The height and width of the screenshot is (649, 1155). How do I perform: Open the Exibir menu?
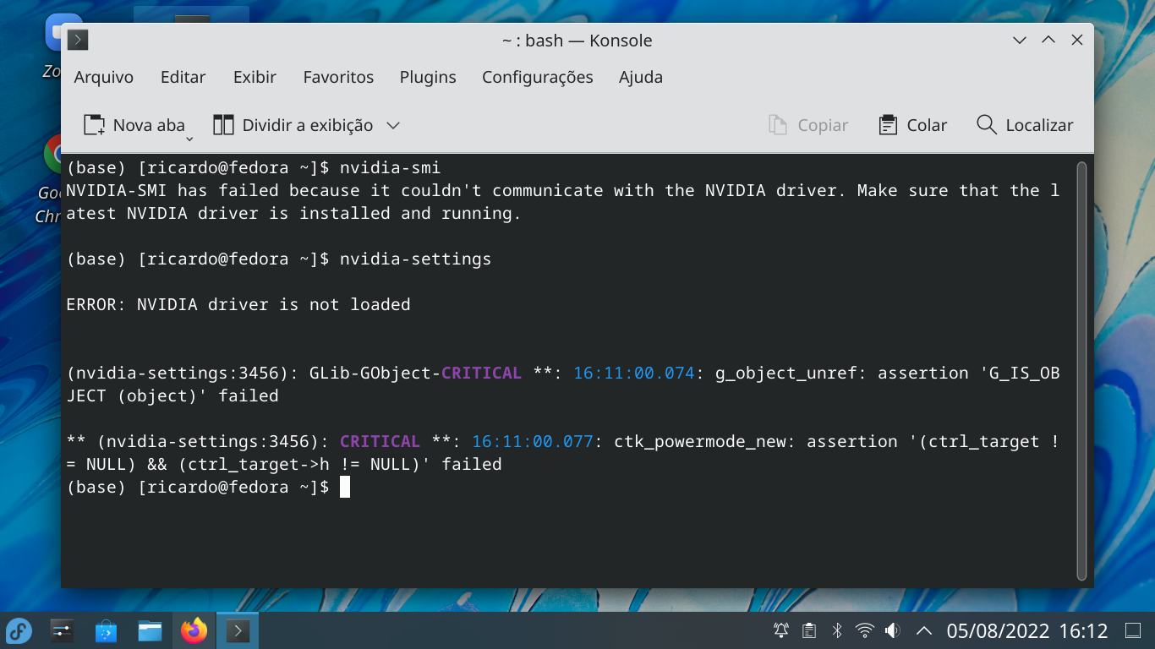(x=255, y=77)
